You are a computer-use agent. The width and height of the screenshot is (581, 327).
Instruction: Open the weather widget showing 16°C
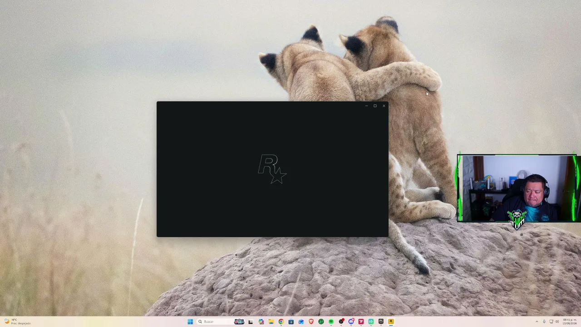tap(17, 322)
